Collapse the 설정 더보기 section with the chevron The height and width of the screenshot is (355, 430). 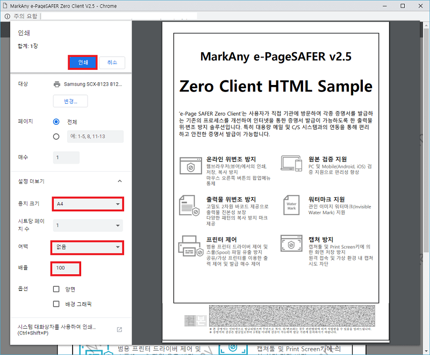click(x=120, y=181)
